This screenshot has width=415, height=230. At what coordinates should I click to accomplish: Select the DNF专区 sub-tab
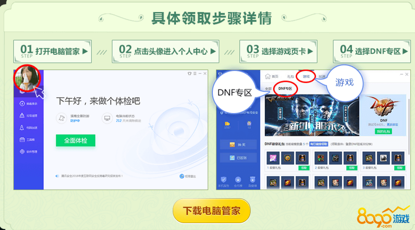285,89
